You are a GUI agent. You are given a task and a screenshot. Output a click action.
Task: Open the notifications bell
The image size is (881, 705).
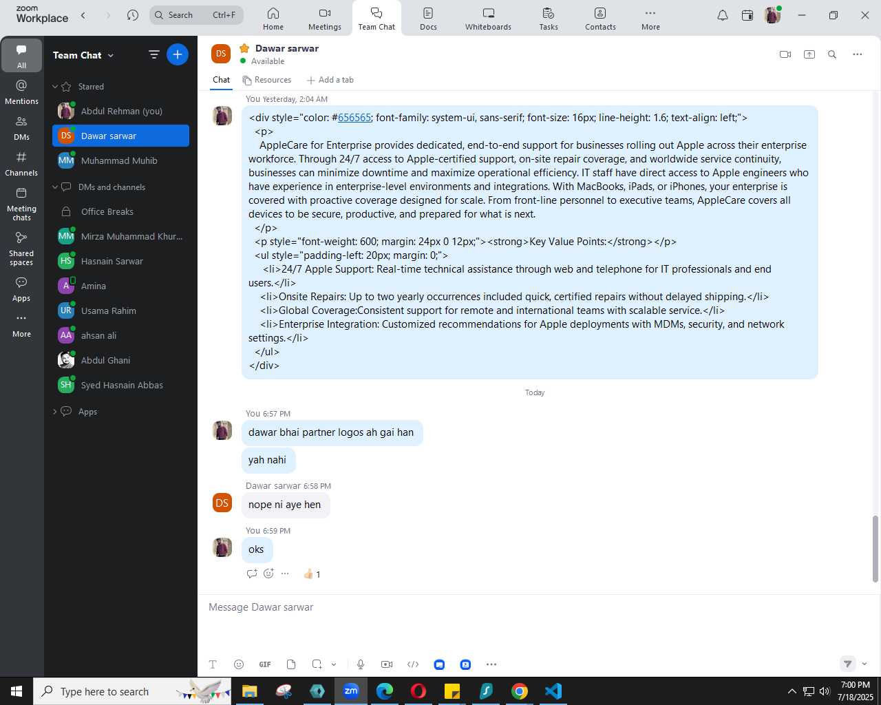click(723, 15)
